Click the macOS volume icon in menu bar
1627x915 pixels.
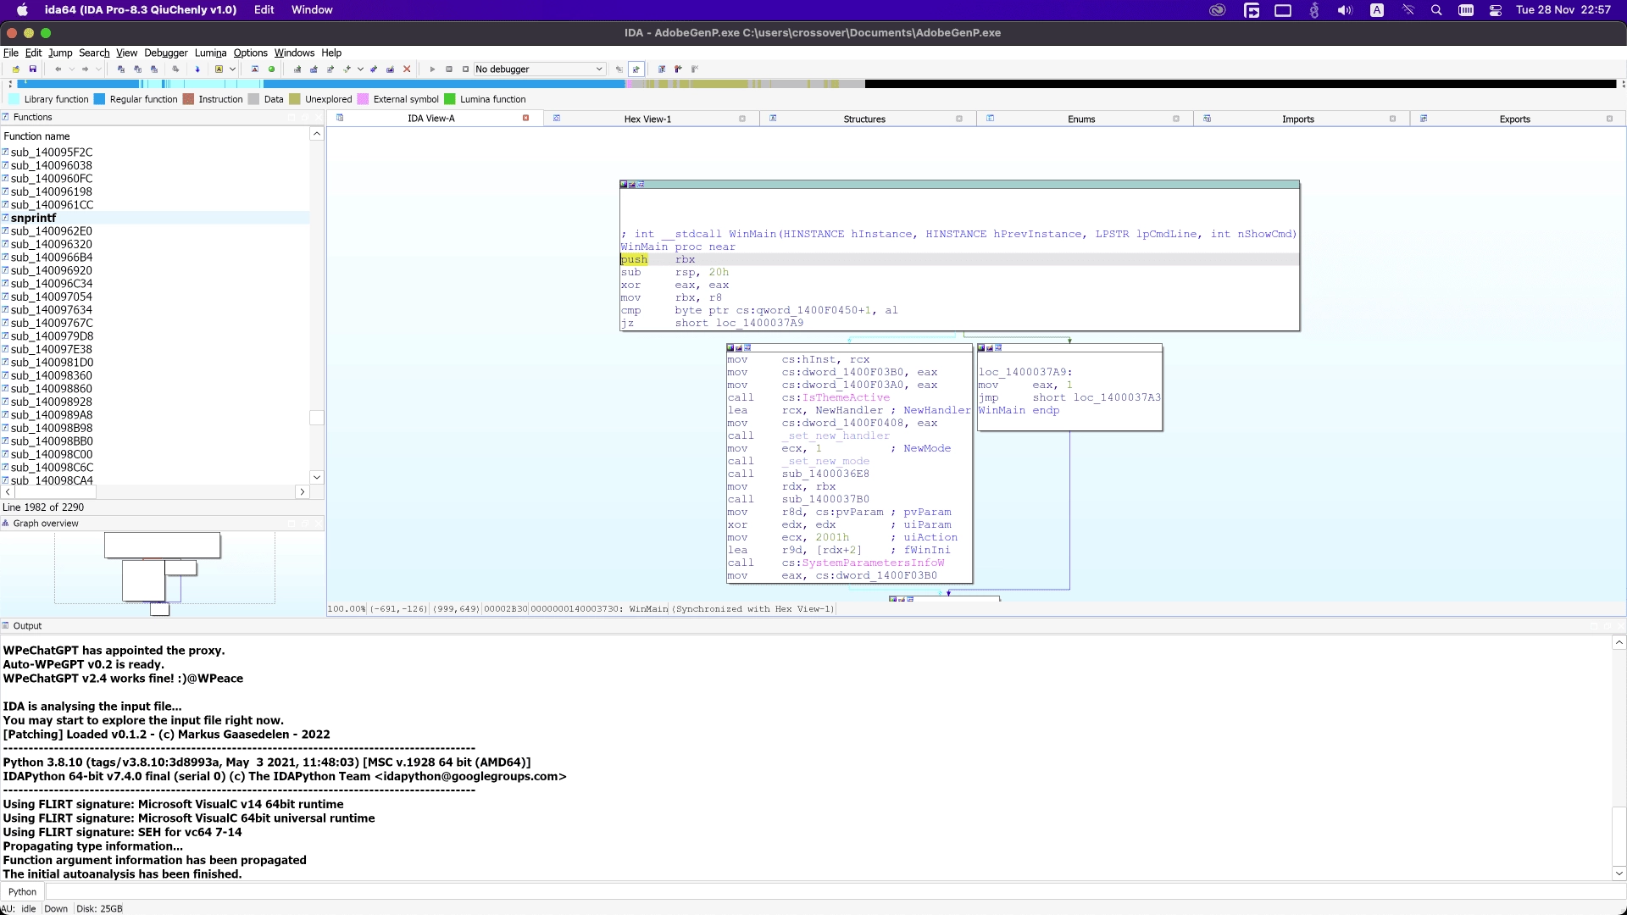(1345, 10)
